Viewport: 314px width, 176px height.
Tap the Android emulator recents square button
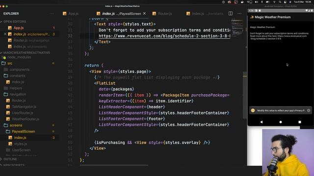tap(300, 122)
